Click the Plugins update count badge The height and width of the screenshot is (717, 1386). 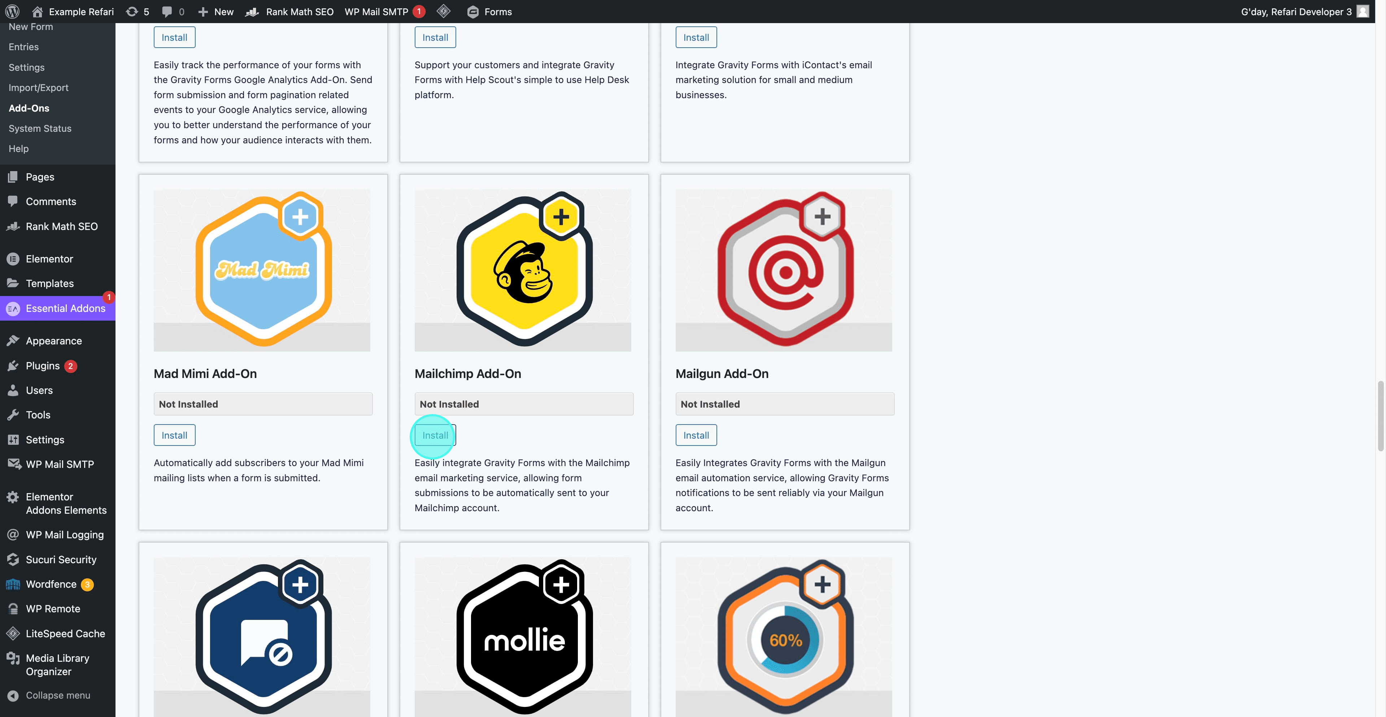point(70,366)
